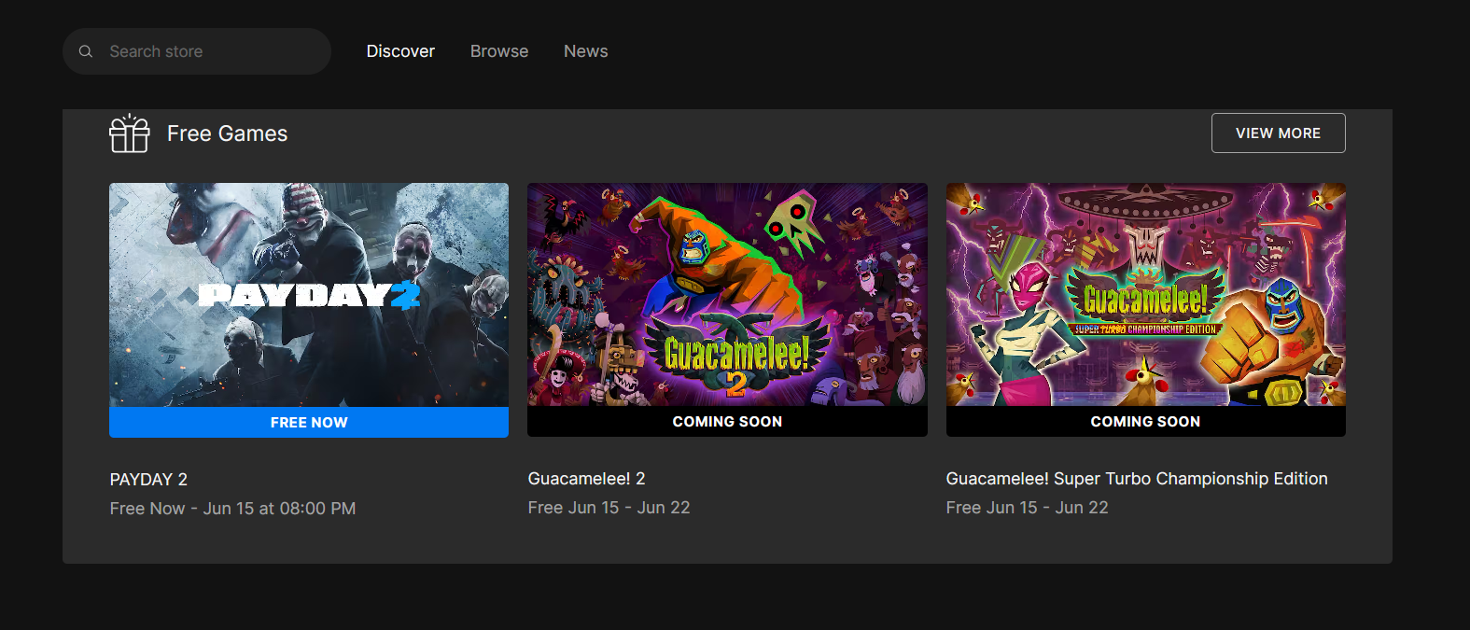1470x630 pixels.
Task: Switch to the Browse tab
Action: (499, 51)
